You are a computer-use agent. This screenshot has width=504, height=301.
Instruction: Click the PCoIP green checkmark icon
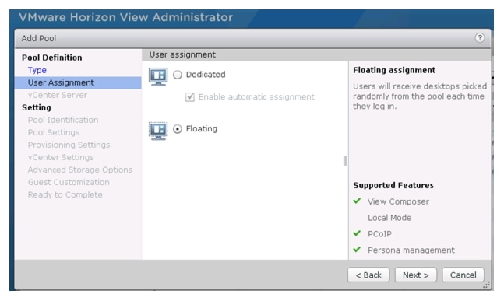coord(357,233)
